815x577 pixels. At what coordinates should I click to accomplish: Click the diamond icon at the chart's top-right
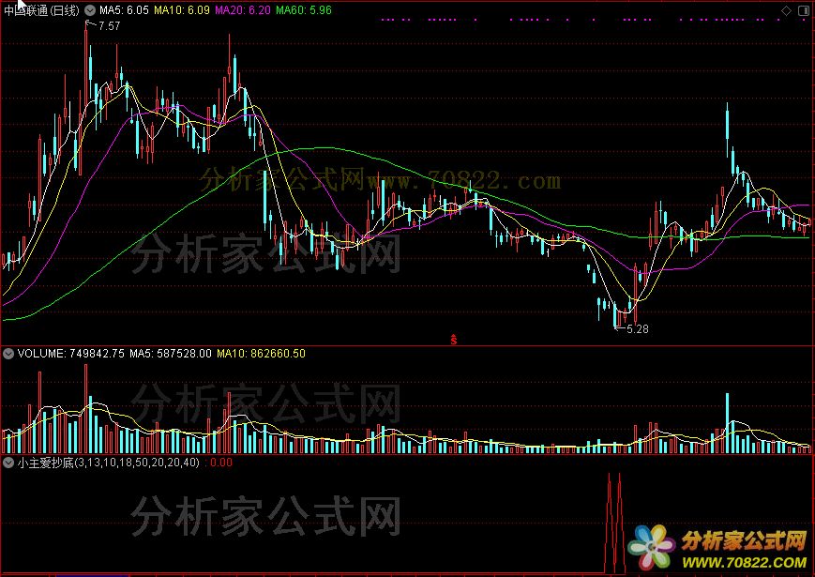pos(787,11)
